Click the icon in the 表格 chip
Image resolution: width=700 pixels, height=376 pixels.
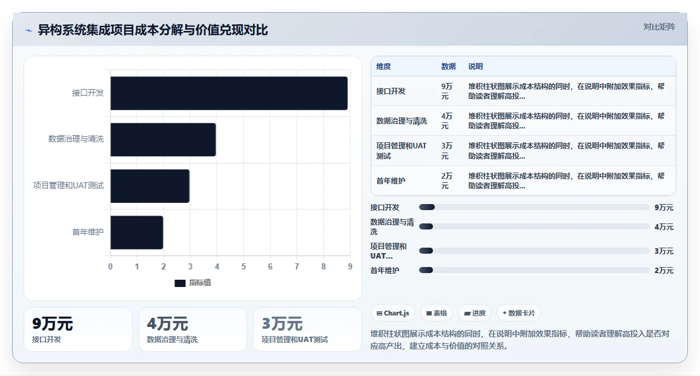pos(429,314)
